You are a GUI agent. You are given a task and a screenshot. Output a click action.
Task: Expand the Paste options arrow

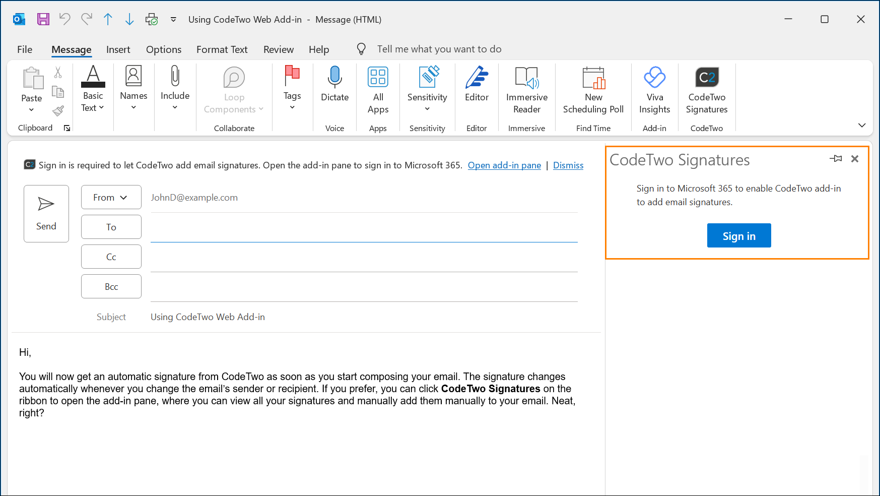(x=31, y=109)
